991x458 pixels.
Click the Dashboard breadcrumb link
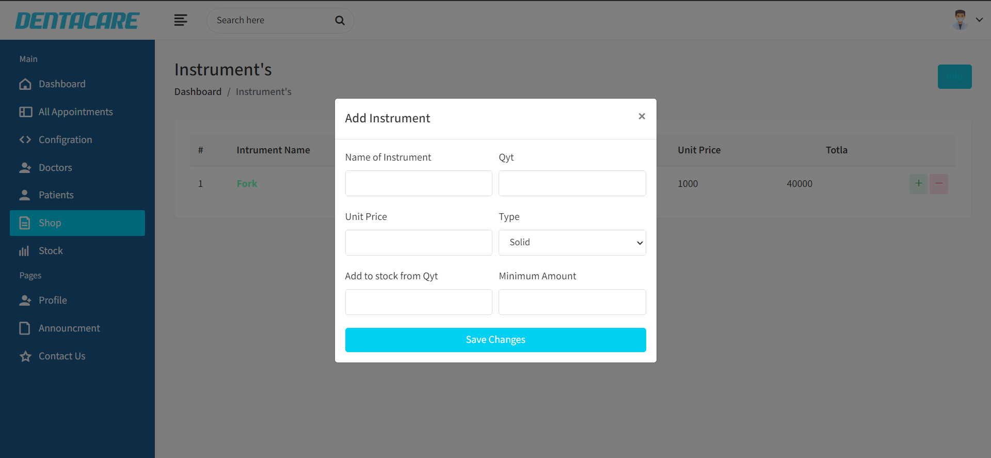coord(198,92)
